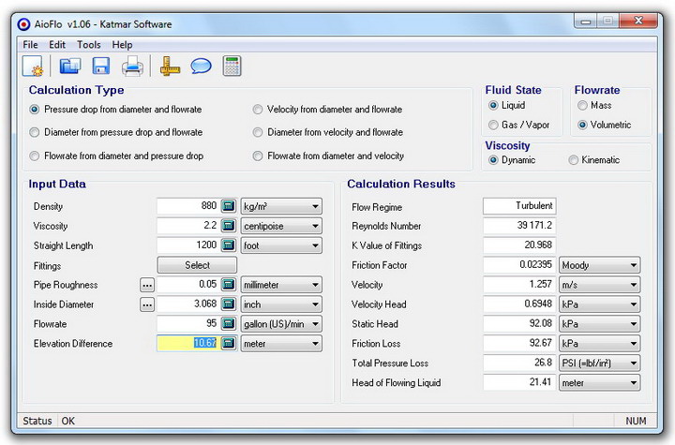This screenshot has width=675, height=445.
Task: Open the m/s velocity units dropdown
Action: point(599,285)
